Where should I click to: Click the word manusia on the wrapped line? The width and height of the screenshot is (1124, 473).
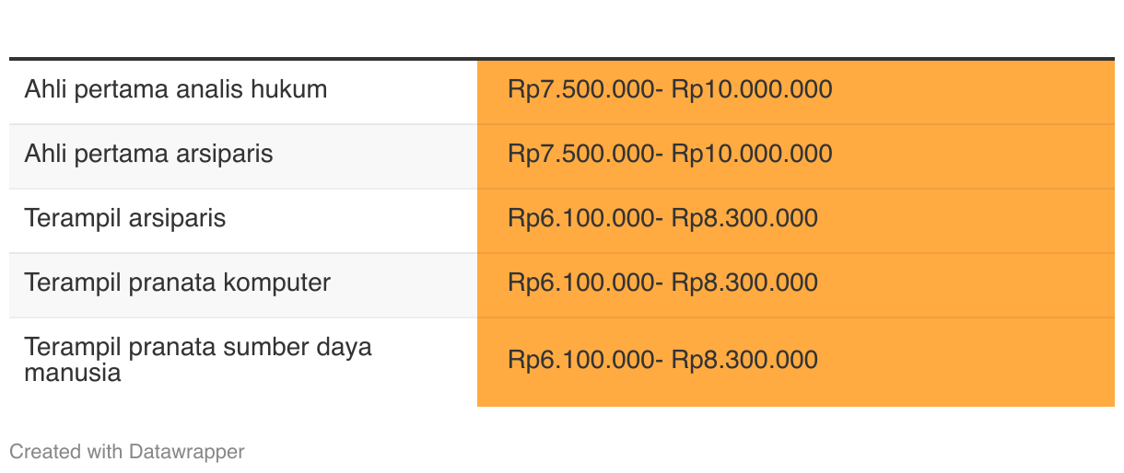click(x=73, y=374)
